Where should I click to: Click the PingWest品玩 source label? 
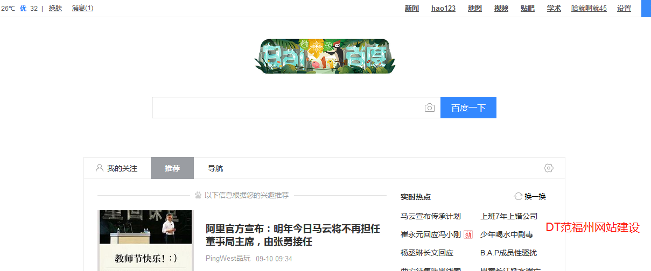pyautogui.click(x=228, y=259)
